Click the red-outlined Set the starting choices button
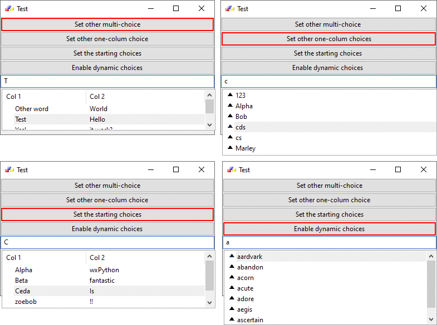Viewport: 437px width, 325px height. [107, 214]
